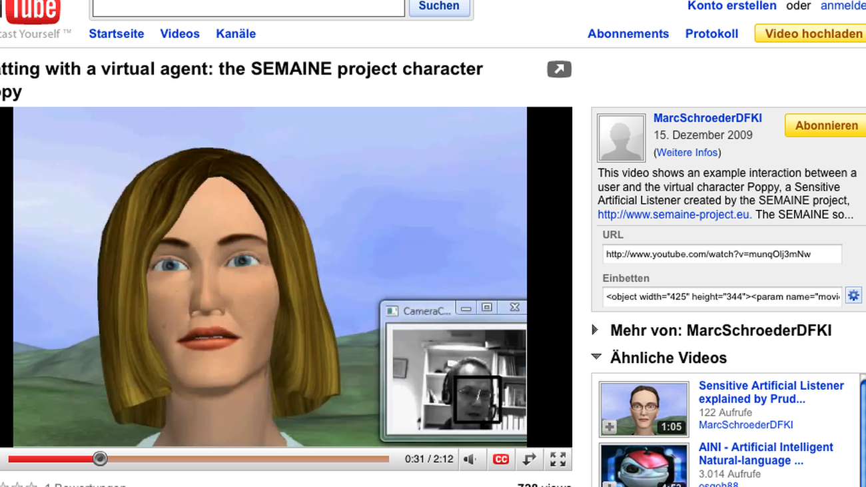This screenshot has height=487, width=866.
Task: Click the plus icon on Sensitive Artificial Listener thumbnail
Action: coord(609,426)
